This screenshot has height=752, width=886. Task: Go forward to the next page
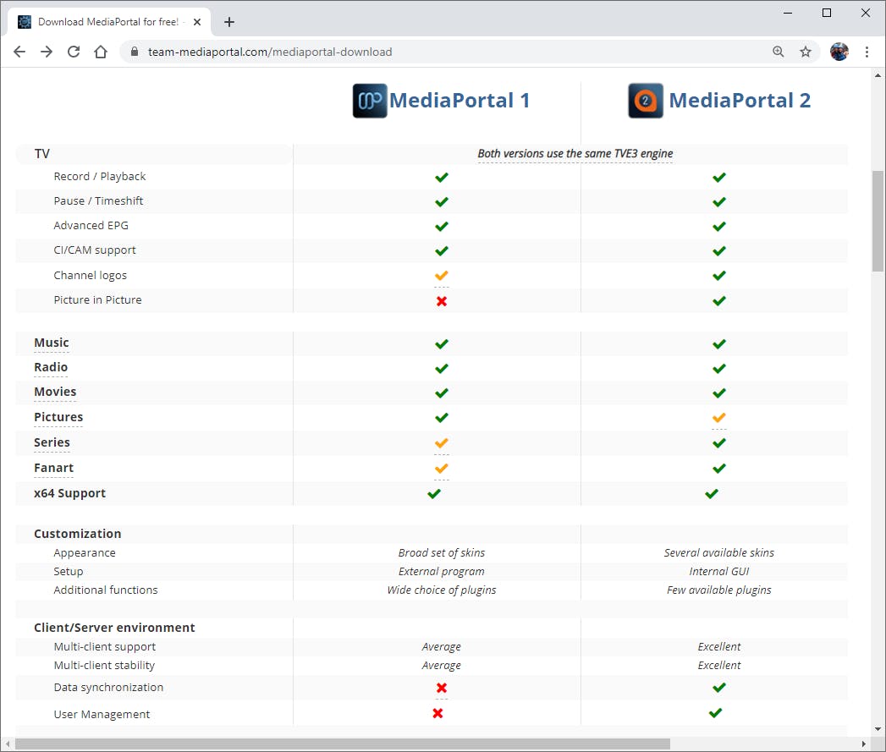[47, 52]
